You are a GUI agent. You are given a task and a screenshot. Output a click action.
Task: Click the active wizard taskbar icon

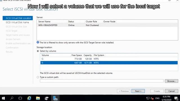[x=55, y=98]
